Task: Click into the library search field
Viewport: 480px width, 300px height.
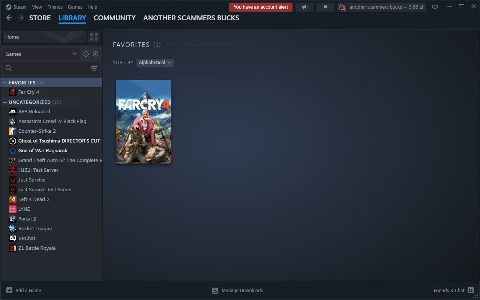Action: click(51, 68)
